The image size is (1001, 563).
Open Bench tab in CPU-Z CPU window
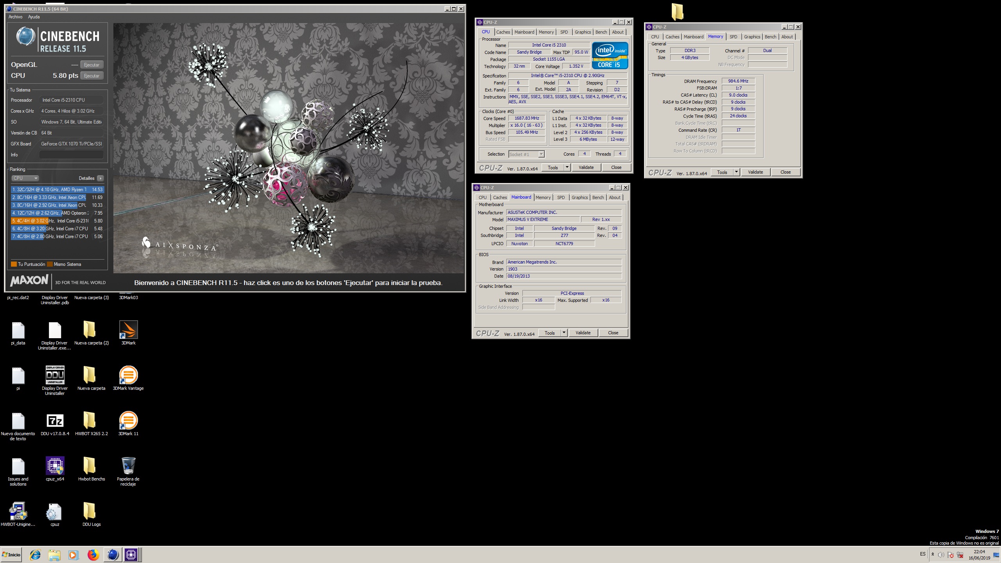[601, 32]
